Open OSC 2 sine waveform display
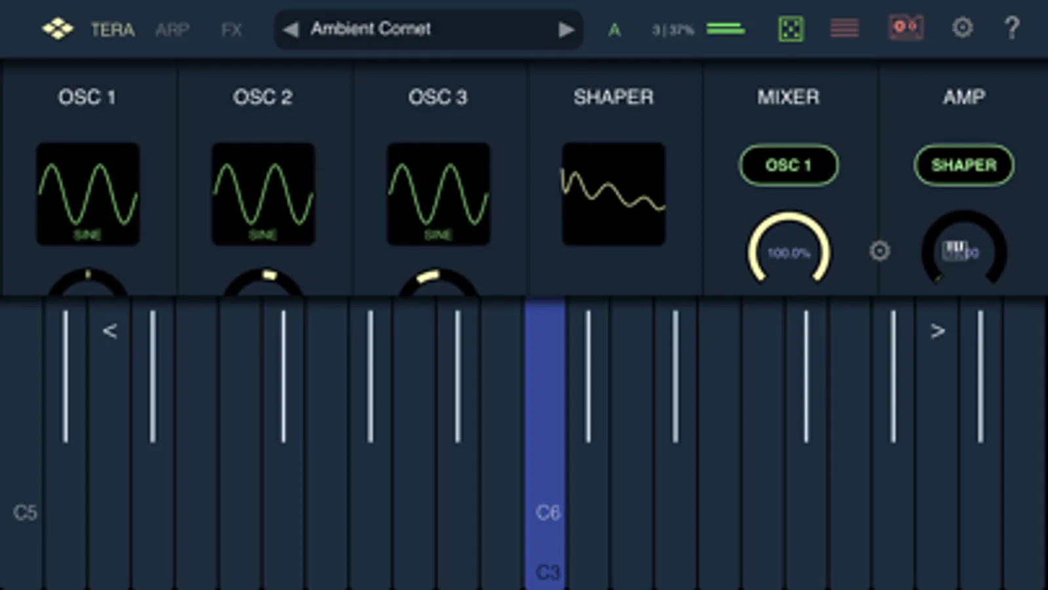1048x590 pixels. pyautogui.click(x=263, y=194)
